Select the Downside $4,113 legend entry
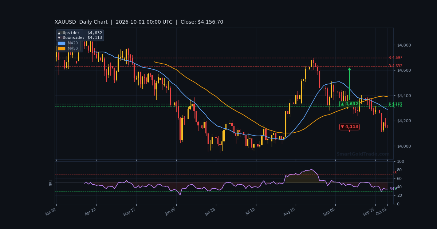 point(80,38)
